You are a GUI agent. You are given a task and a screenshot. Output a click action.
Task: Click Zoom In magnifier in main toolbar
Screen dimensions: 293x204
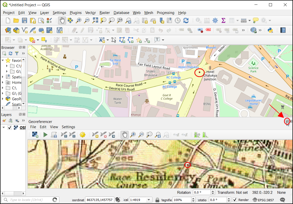(x=79, y=20)
